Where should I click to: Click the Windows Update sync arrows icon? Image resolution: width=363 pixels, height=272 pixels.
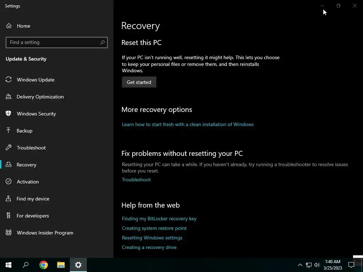click(x=9, y=80)
